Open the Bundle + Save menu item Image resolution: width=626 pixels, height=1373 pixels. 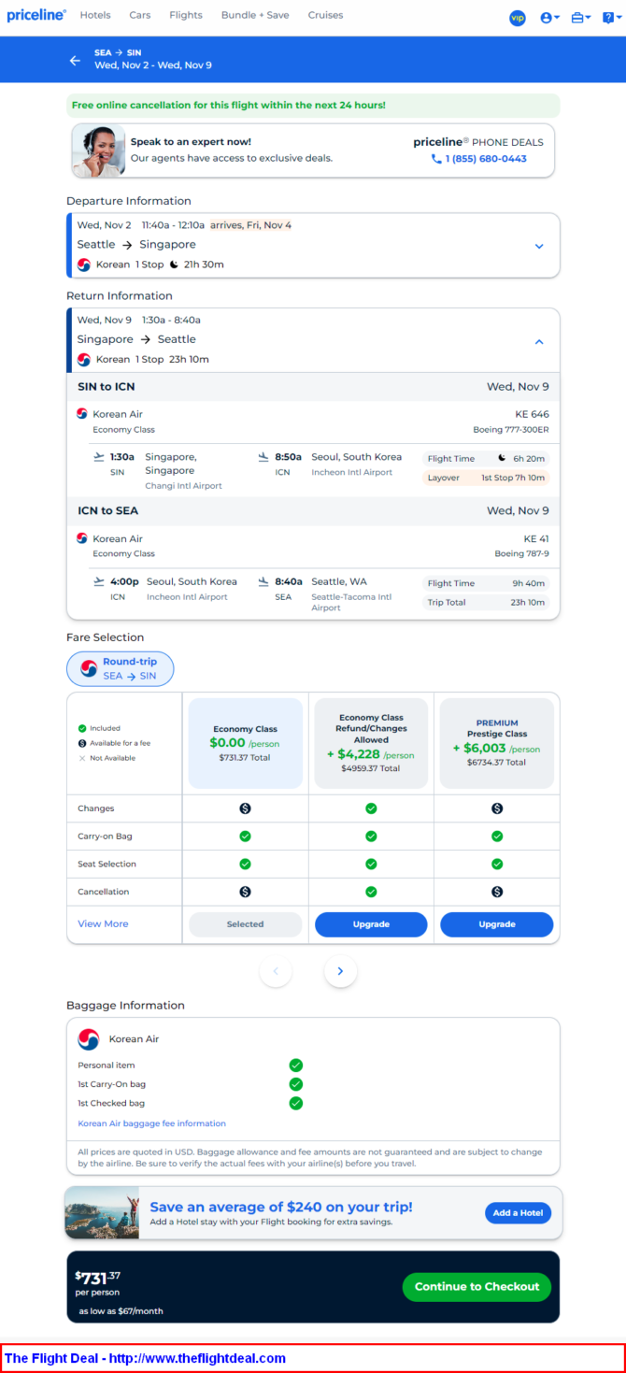pos(255,15)
